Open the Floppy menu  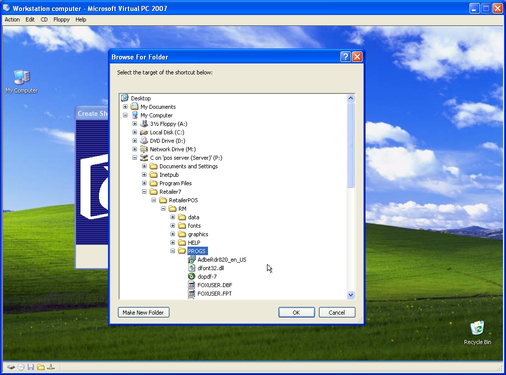(x=61, y=19)
